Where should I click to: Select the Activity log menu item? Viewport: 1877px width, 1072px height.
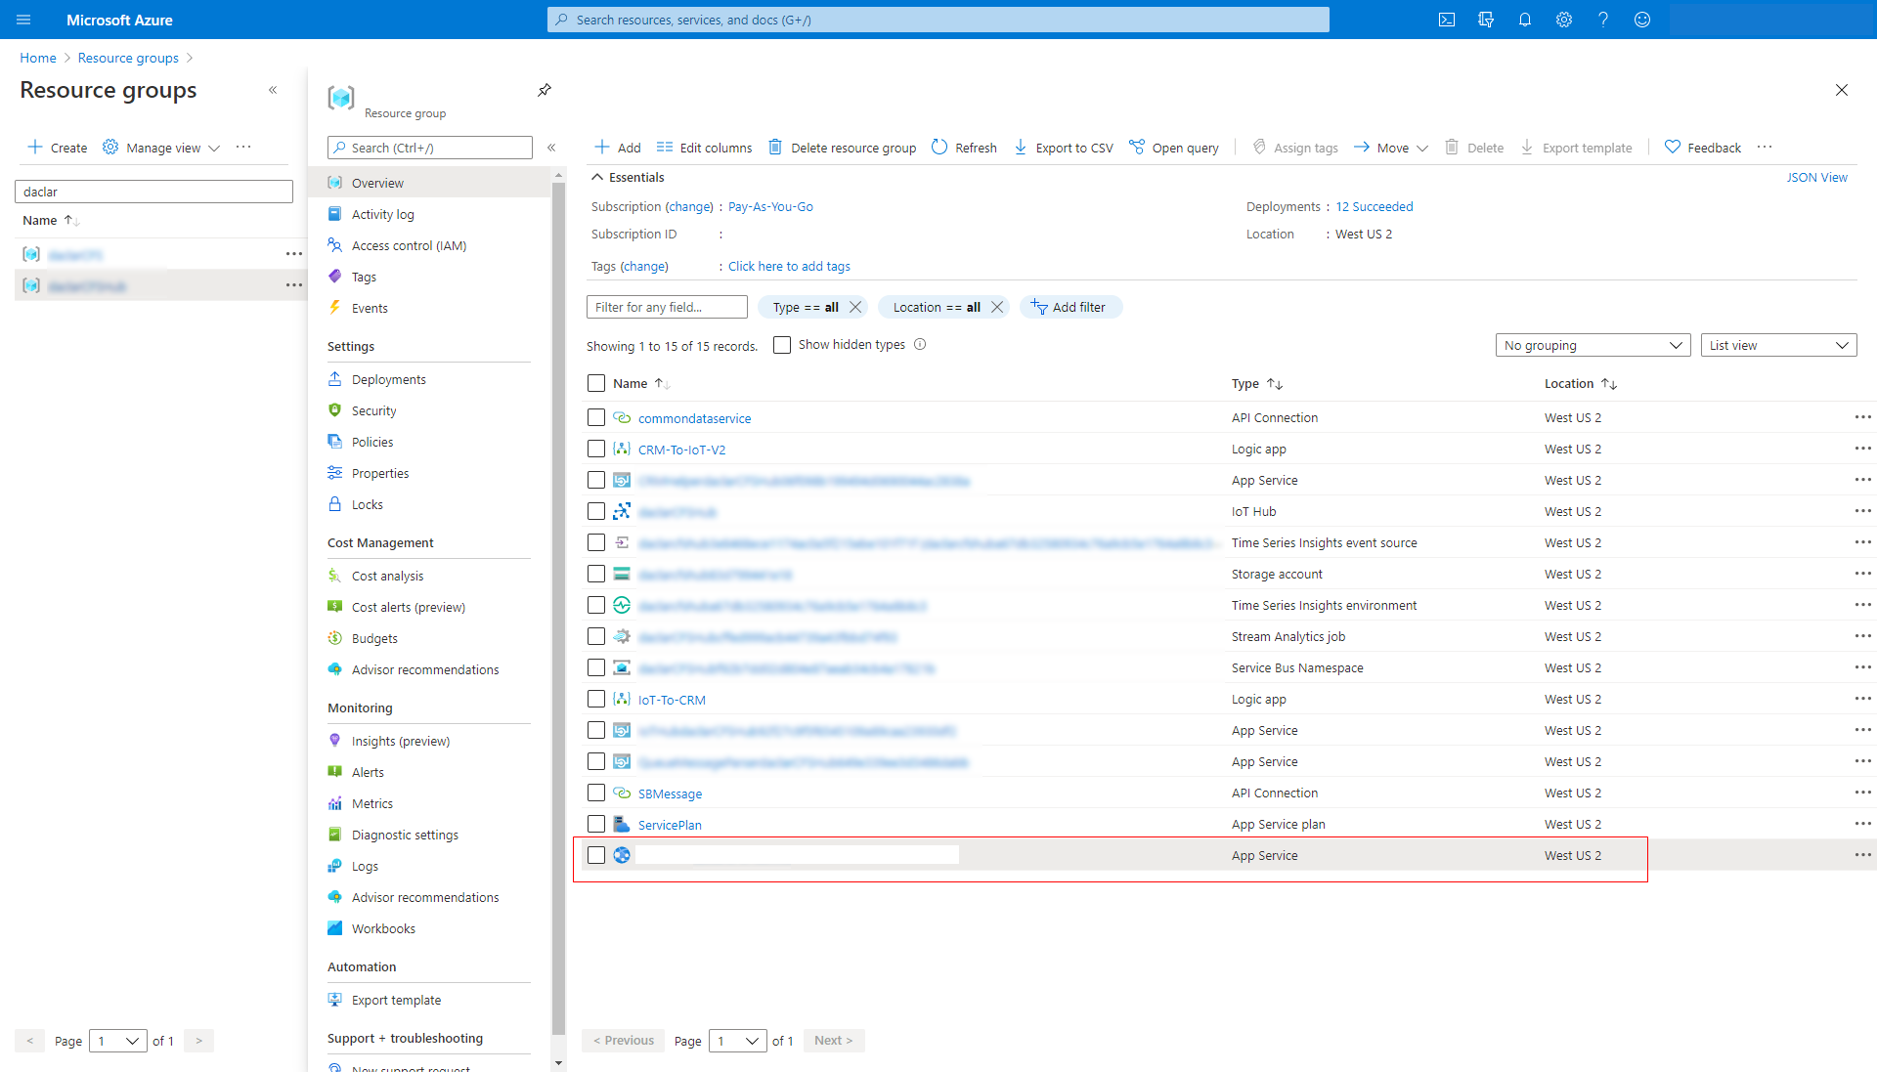pos(384,214)
